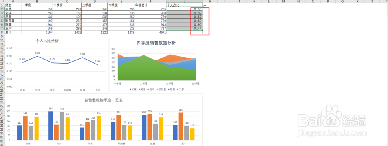Select column header F
Viewport: 388px width, 146px height.
pos(151,2)
